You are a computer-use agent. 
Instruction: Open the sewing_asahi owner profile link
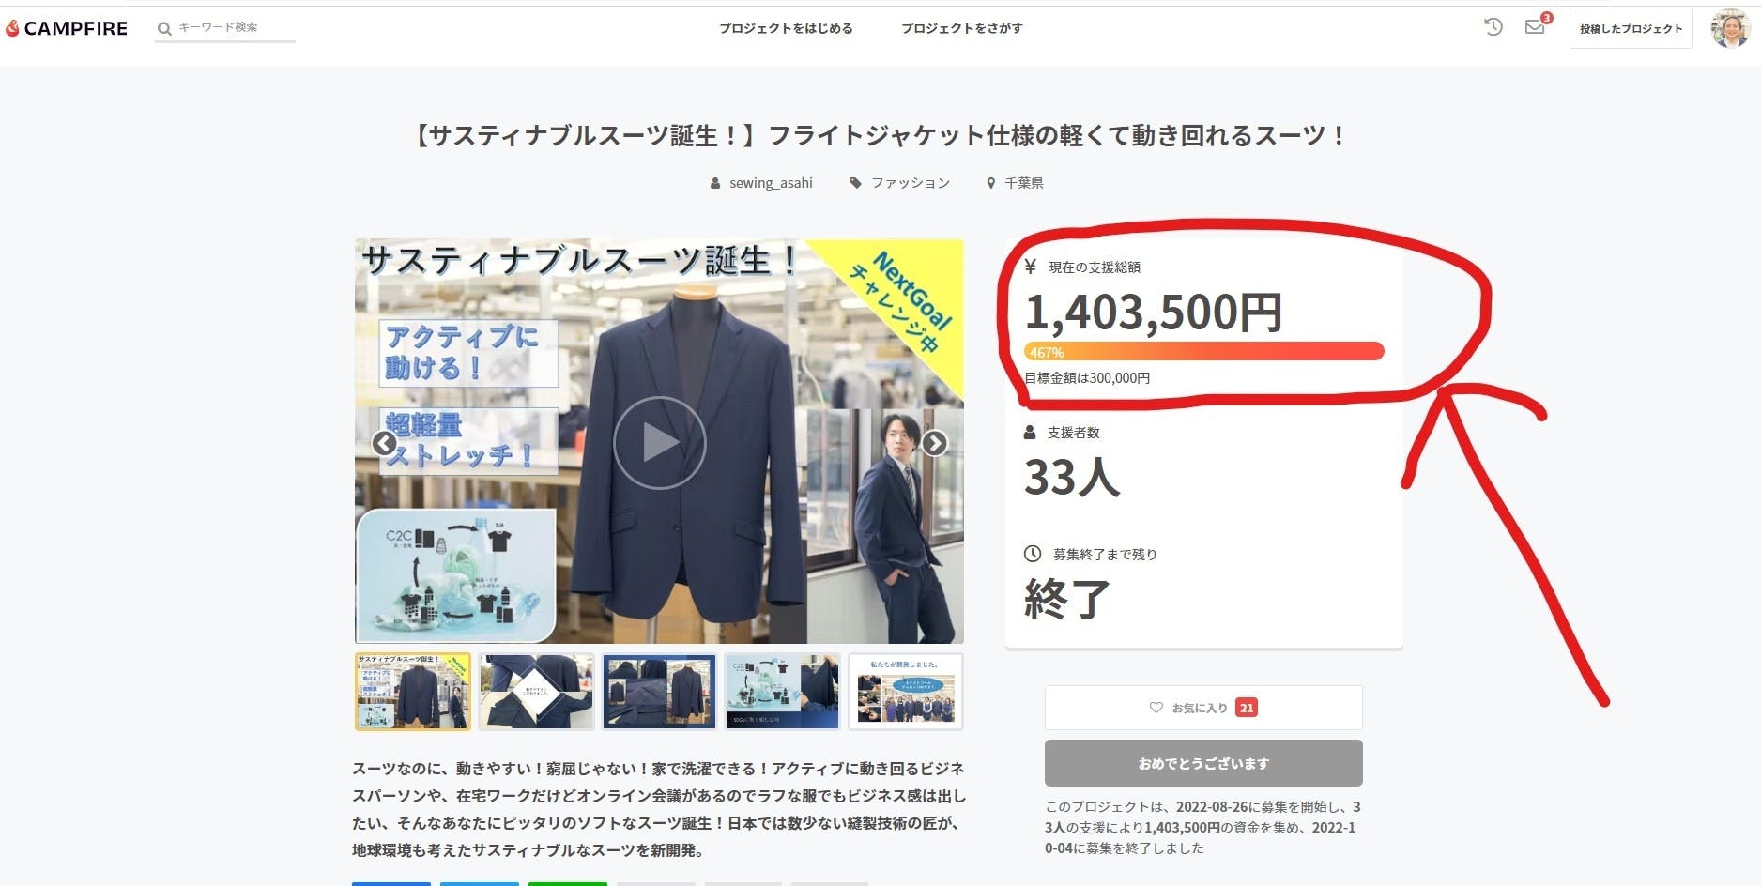pos(770,183)
